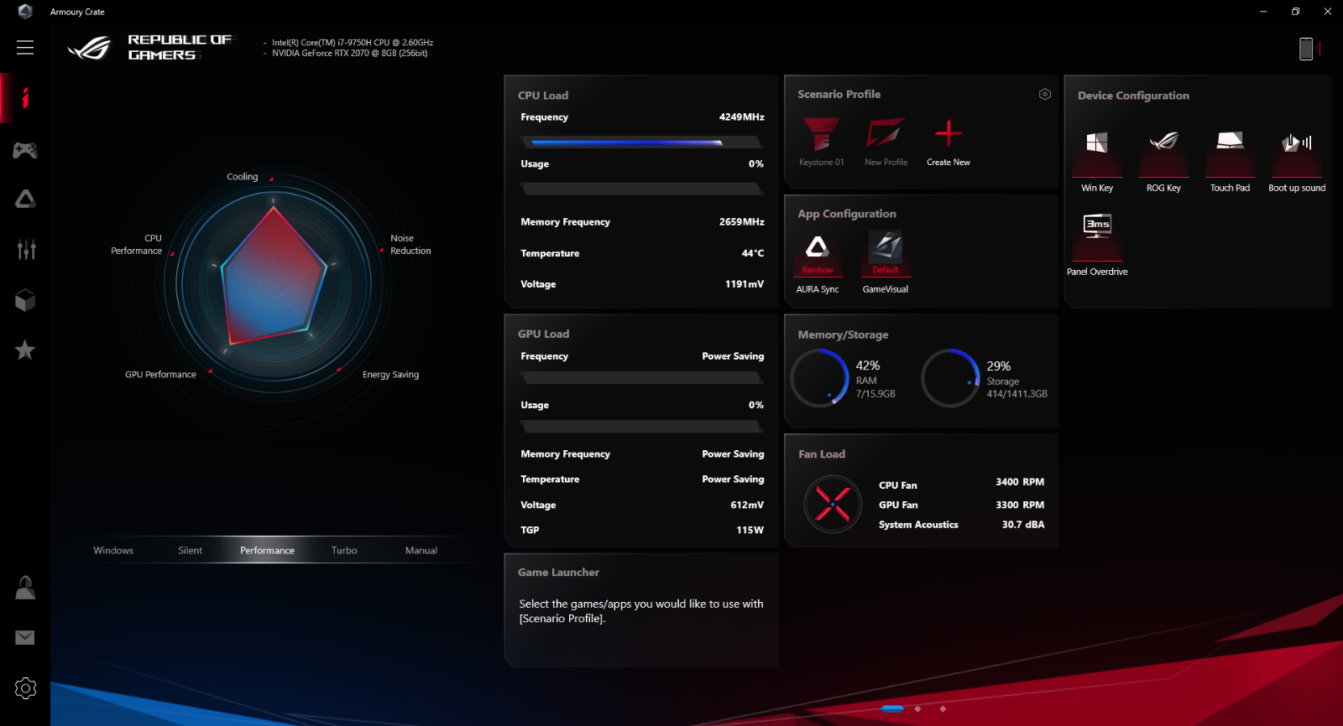This screenshot has width=1343, height=726.
Task: Click the Rainbow effect label under AURA
Action: coord(818,270)
